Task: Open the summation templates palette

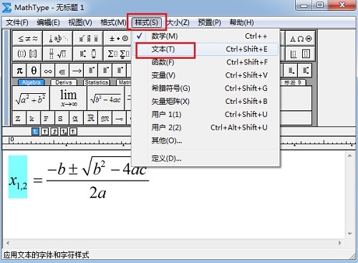Action: tap(118, 54)
